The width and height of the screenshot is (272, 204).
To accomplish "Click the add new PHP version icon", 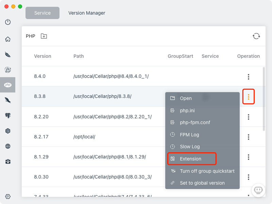I will [x=44, y=36].
